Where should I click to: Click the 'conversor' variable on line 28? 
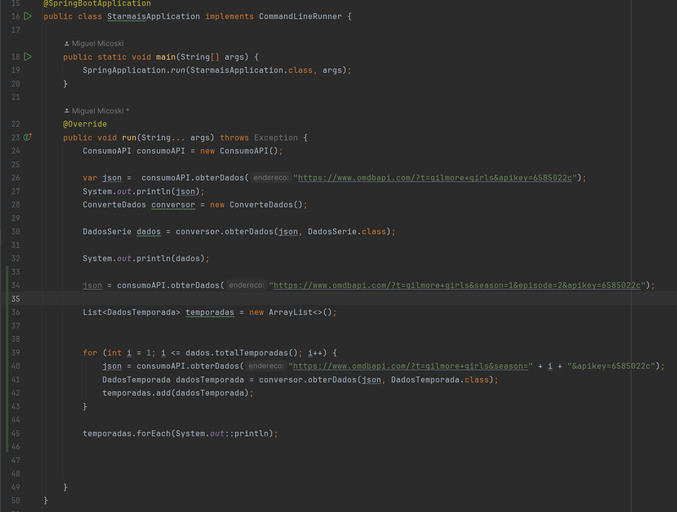point(173,205)
